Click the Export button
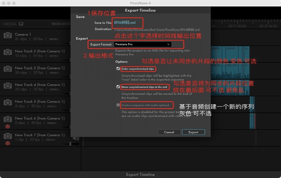281x178 pixels. click(193, 132)
